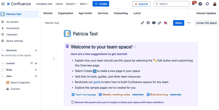Collapse the Apps section
The image size is (219, 110).
coord(2,76)
